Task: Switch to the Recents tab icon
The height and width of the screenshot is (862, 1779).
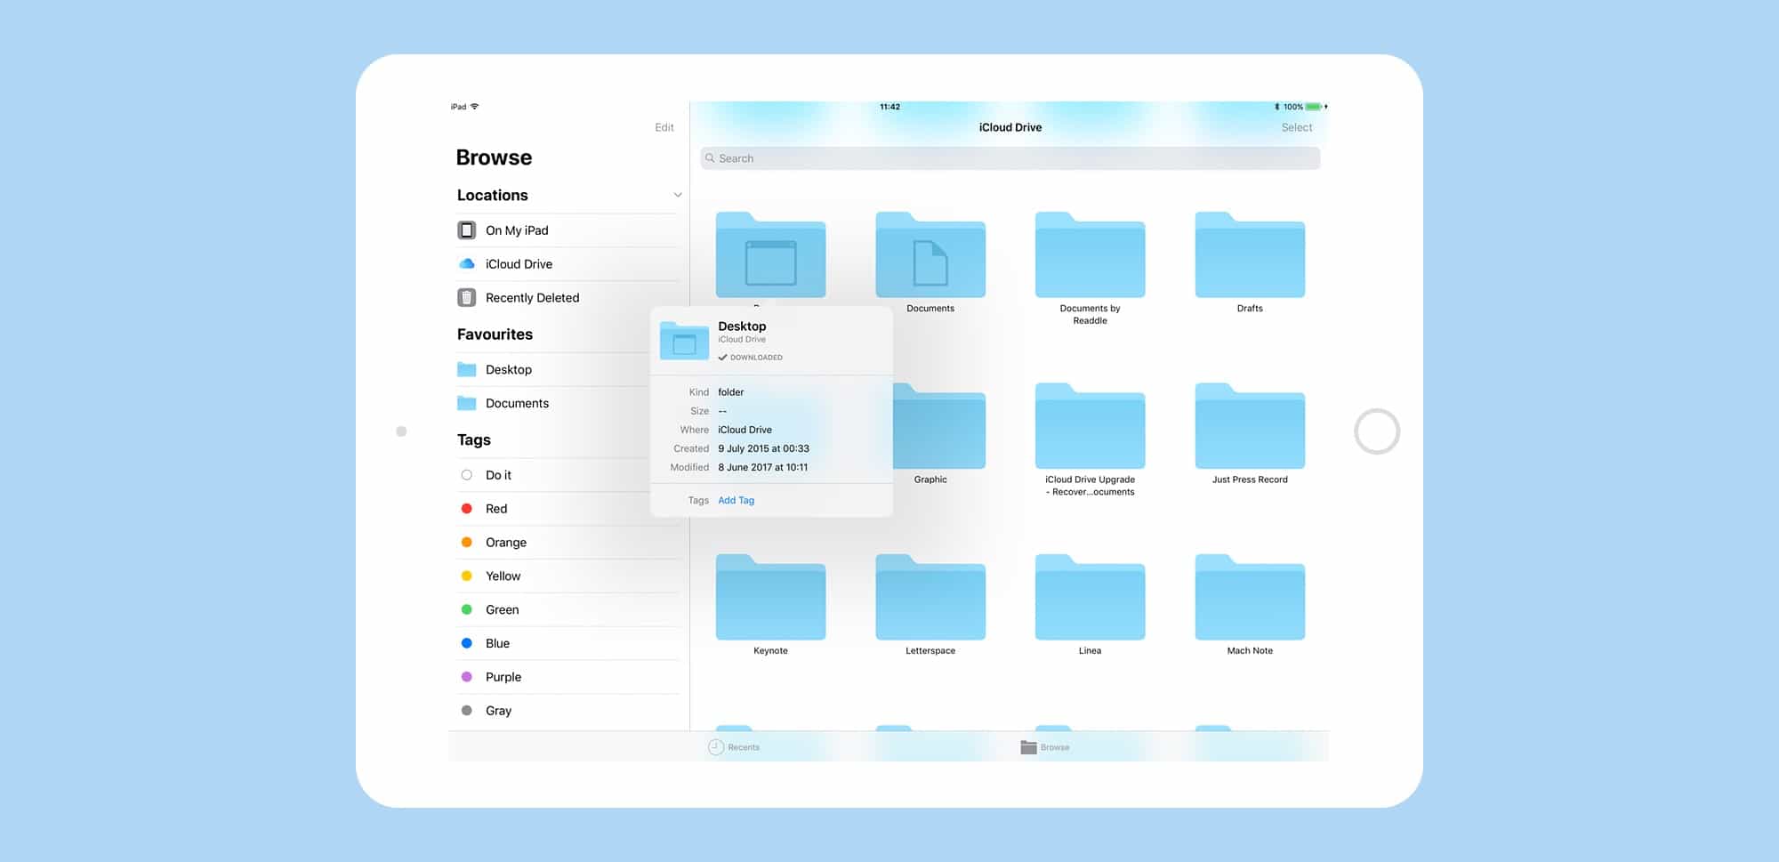Action: tap(716, 747)
